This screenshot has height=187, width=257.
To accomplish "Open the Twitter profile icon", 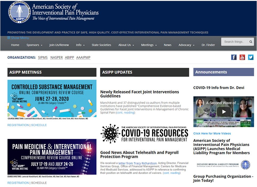I will pyautogui.click(x=251, y=57).
